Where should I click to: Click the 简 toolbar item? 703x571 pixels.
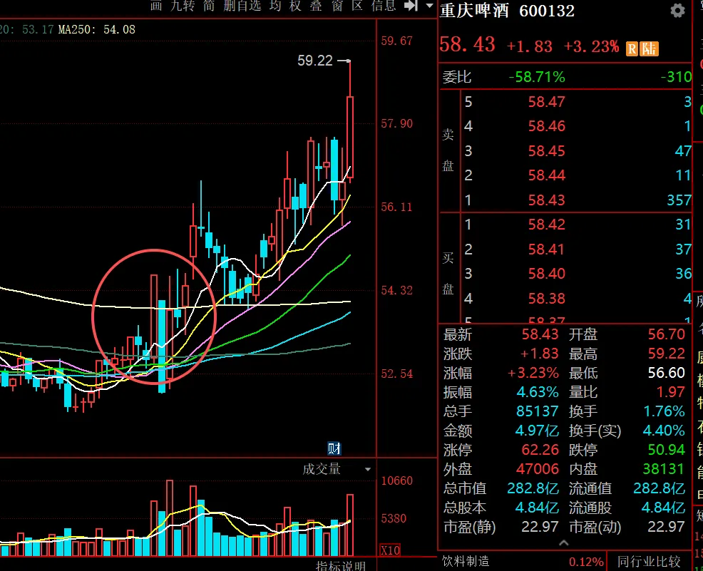click(209, 6)
